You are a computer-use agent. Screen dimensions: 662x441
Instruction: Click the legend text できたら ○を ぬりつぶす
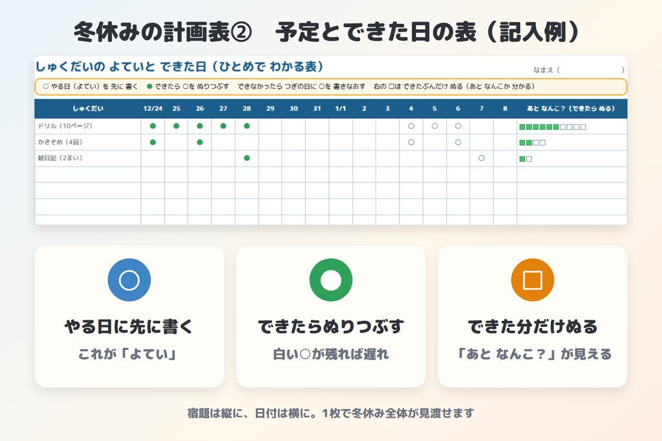pos(191,87)
